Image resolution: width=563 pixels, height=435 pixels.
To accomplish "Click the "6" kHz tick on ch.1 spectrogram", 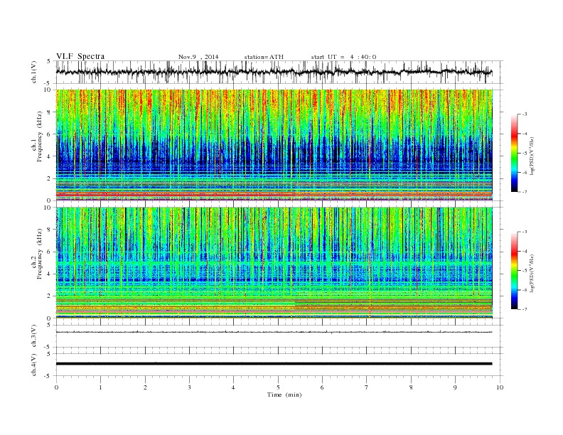I will click(50, 134).
